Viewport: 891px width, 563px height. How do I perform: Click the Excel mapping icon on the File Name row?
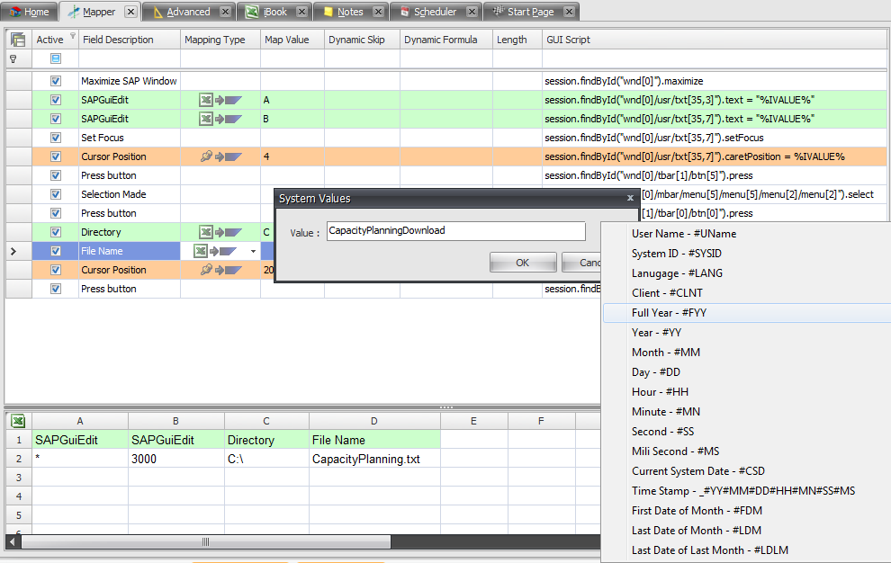[x=200, y=250]
